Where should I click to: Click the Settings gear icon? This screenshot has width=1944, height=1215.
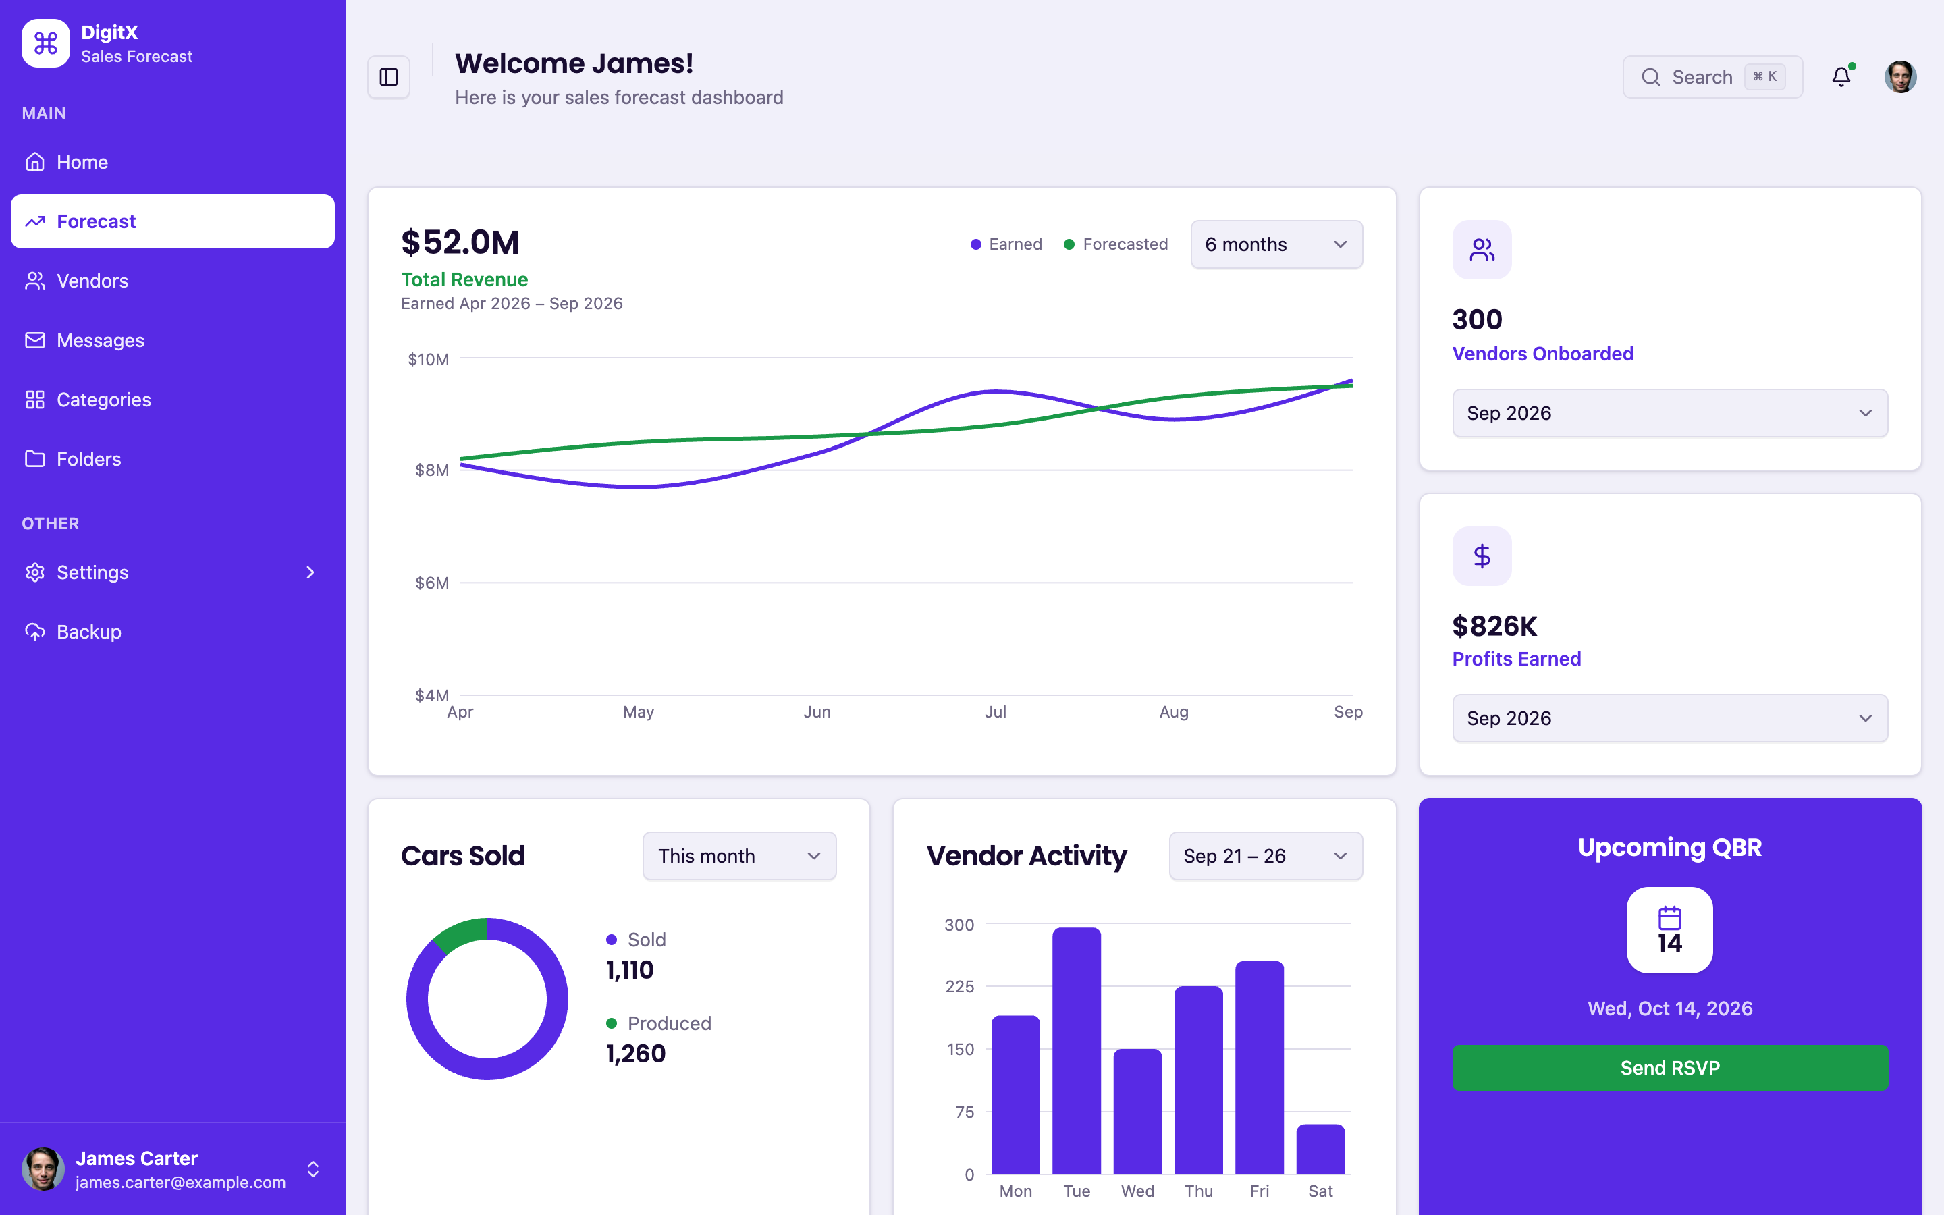[35, 573]
